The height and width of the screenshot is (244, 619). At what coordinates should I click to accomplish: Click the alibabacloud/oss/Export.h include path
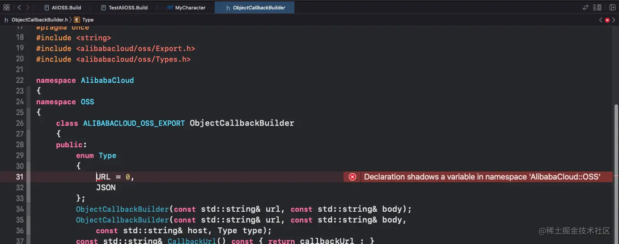point(136,48)
